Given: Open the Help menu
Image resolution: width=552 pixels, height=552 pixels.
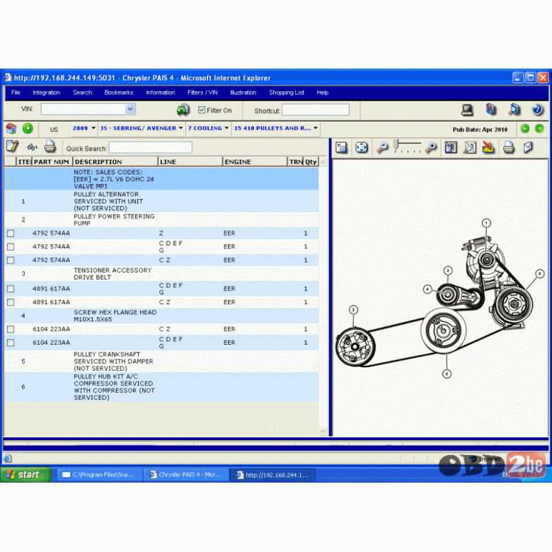Looking at the screenshot, I should coord(323,93).
